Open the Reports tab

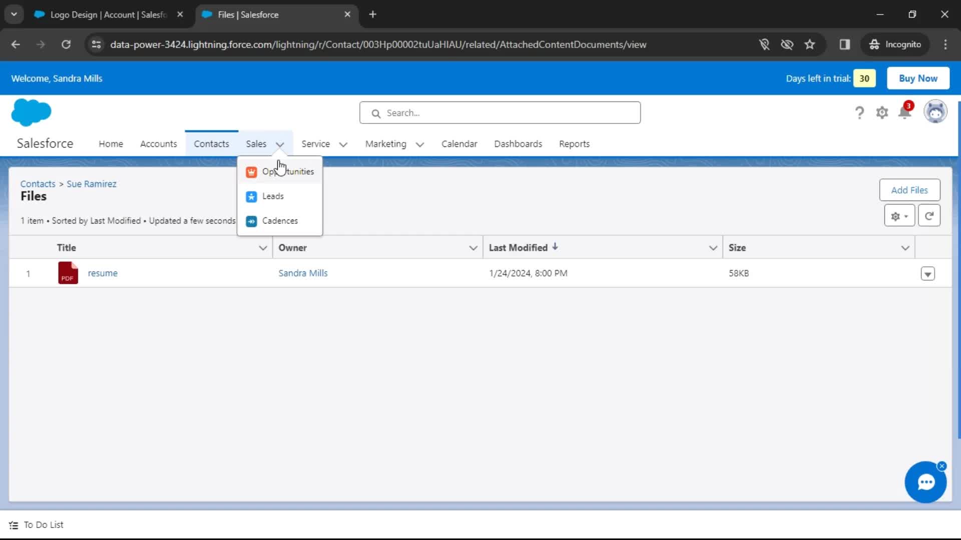[574, 144]
